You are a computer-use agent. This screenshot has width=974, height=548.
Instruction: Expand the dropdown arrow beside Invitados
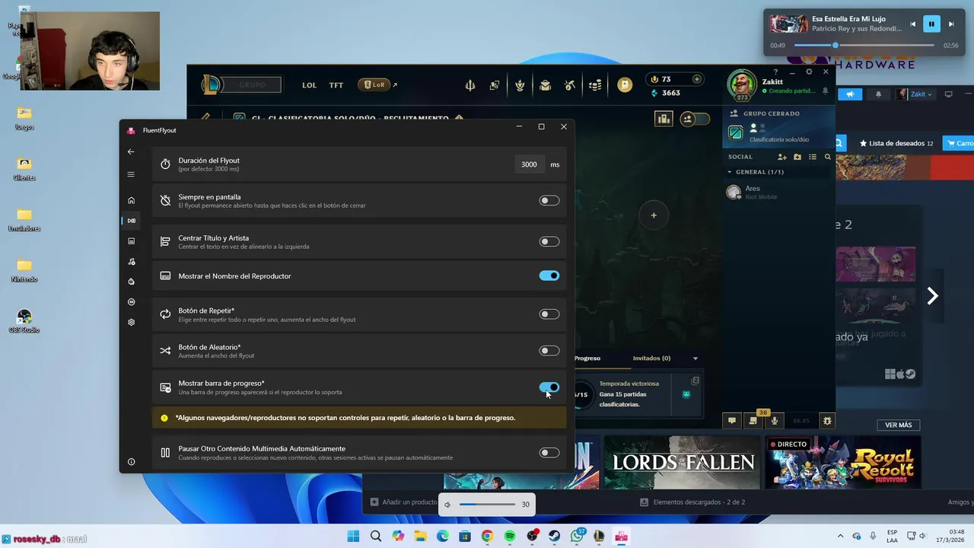point(695,358)
